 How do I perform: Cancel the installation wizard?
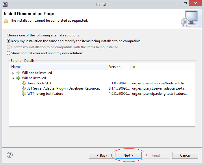[x=185, y=155]
